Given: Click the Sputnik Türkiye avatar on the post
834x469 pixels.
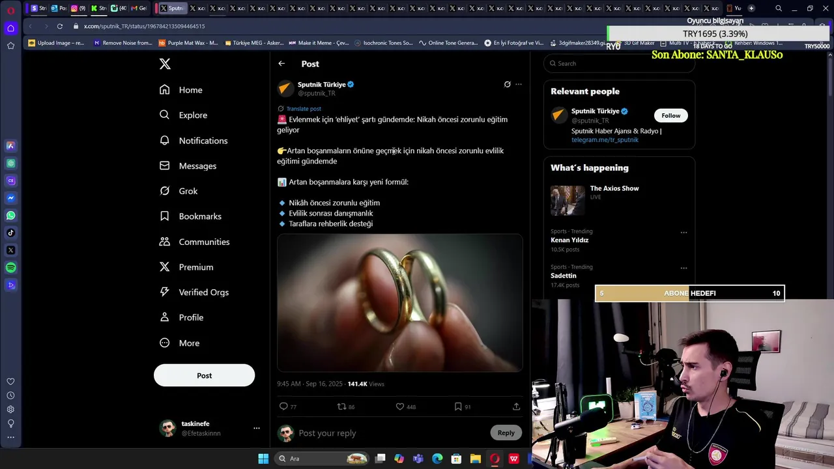Looking at the screenshot, I should click(x=285, y=89).
